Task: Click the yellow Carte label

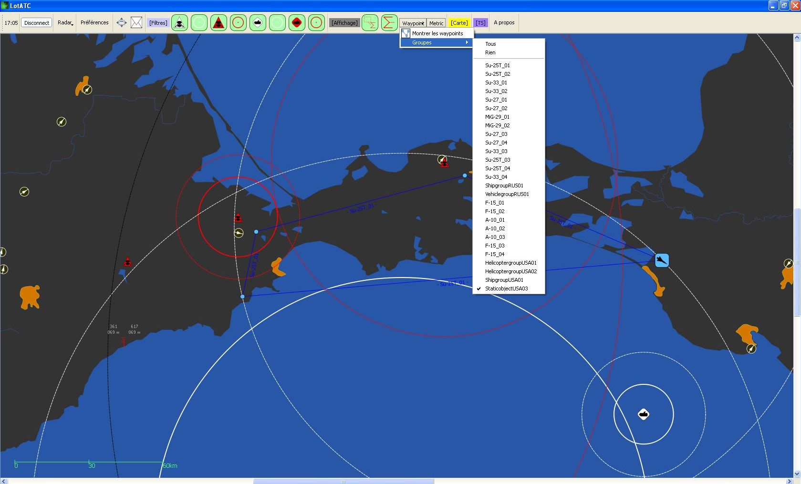Action: [x=459, y=23]
